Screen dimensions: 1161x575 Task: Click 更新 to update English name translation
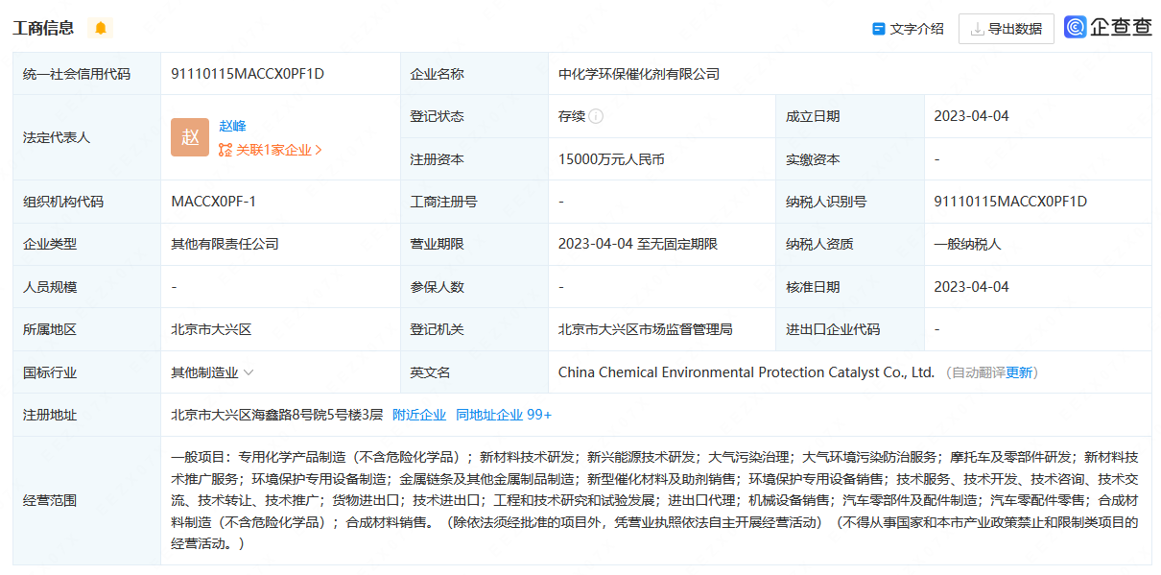(x=1020, y=372)
